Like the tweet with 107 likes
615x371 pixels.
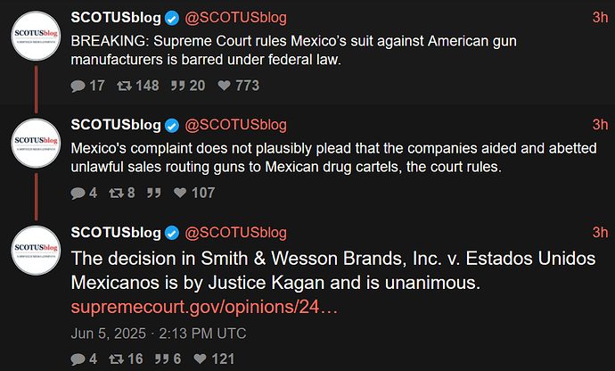click(181, 192)
